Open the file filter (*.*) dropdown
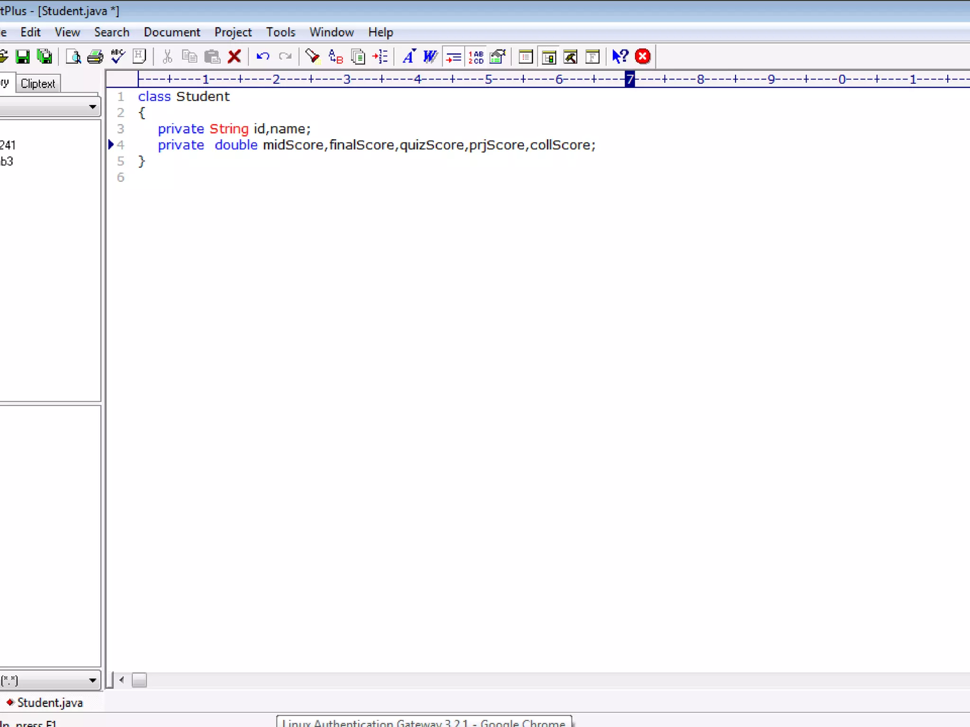 pyautogui.click(x=92, y=681)
